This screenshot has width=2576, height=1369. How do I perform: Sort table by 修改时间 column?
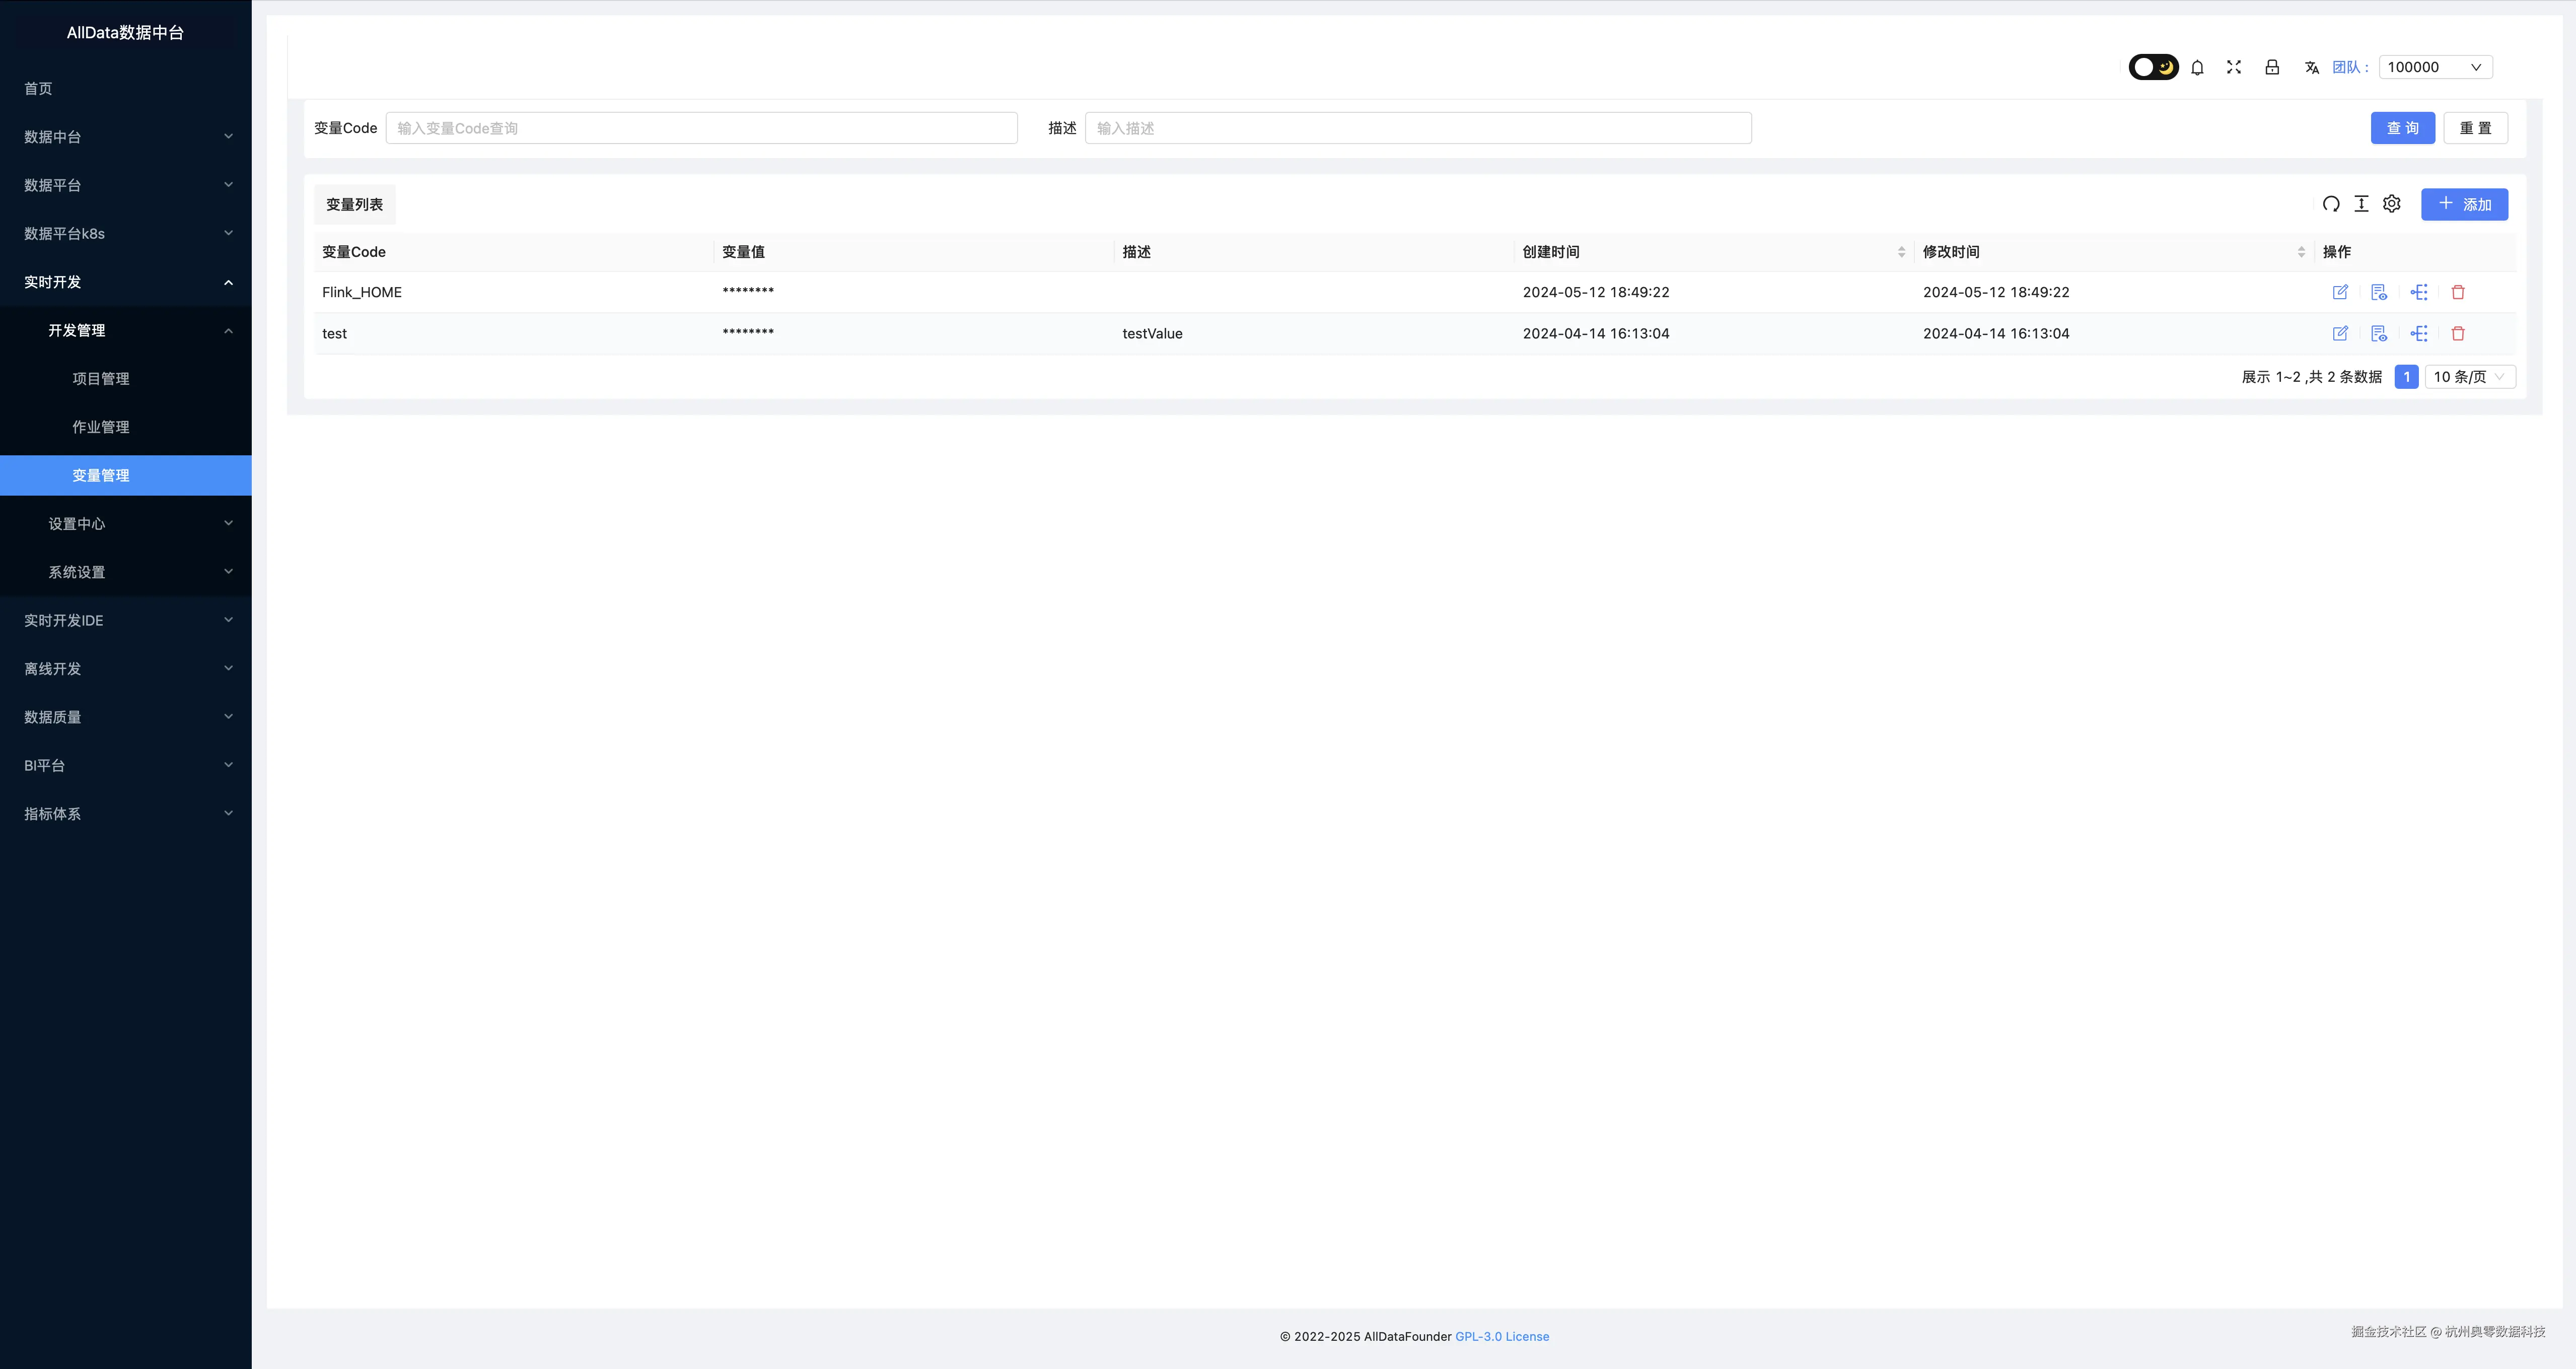[x=2301, y=252]
